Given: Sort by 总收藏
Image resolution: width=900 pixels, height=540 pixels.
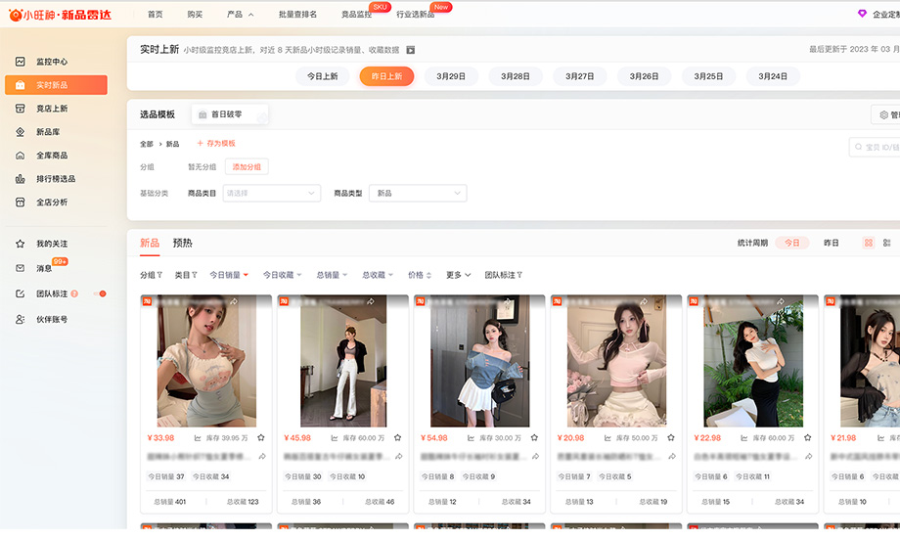Looking at the screenshot, I should (x=378, y=275).
